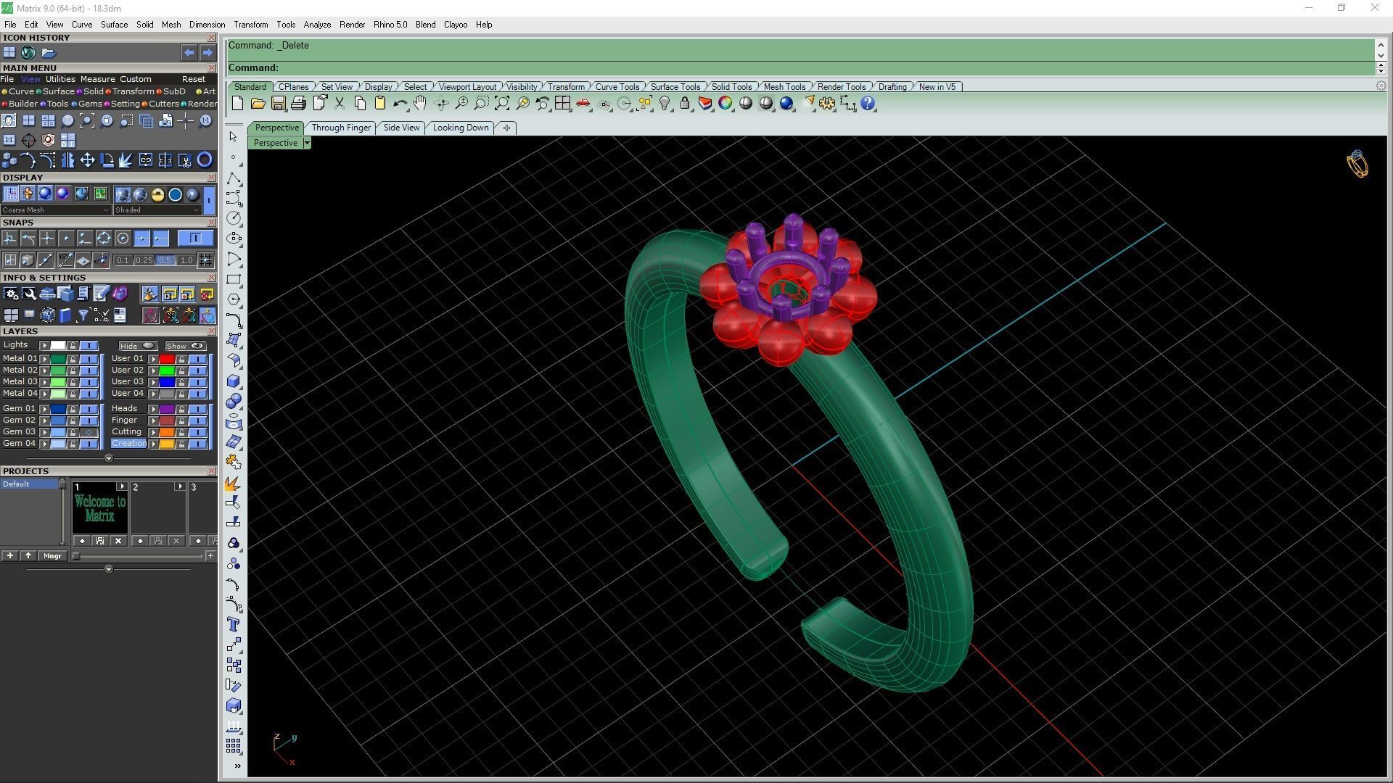Click the Open file folder icon in Standard toolbar

click(x=258, y=104)
